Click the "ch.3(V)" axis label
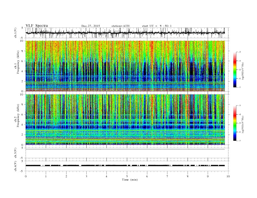Image resolution: width=257 pixels, height=198 pixels. click(16, 153)
